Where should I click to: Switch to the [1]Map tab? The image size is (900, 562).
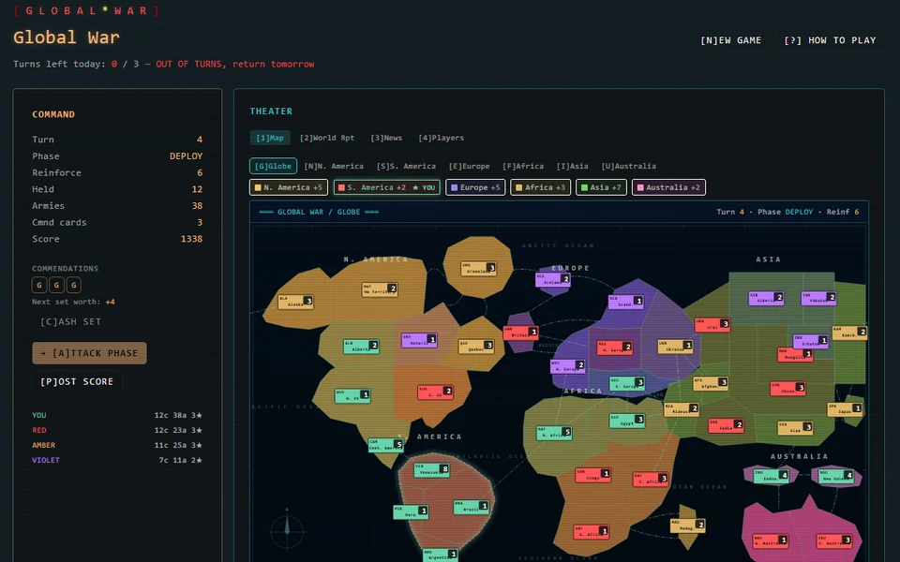tap(270, 138)
